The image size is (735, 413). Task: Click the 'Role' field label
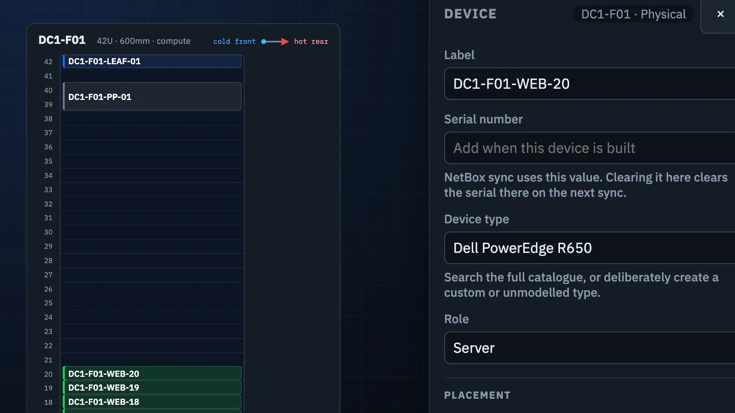pos(456,319)
